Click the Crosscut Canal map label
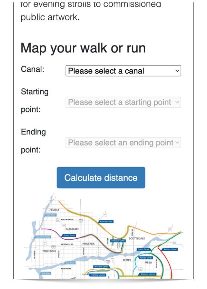 coord(118,241)
